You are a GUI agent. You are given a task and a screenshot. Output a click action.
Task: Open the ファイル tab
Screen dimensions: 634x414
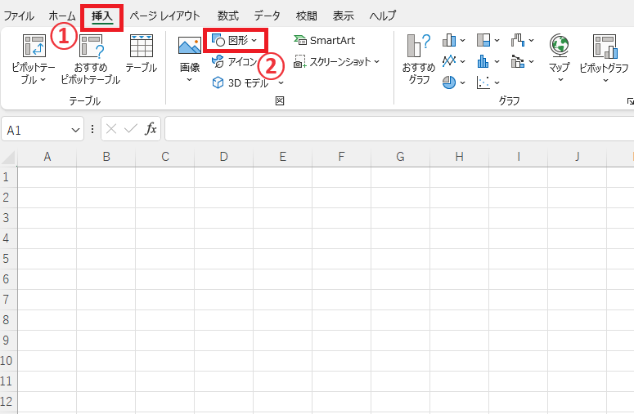pyautogui.click(x=19, y=16)
